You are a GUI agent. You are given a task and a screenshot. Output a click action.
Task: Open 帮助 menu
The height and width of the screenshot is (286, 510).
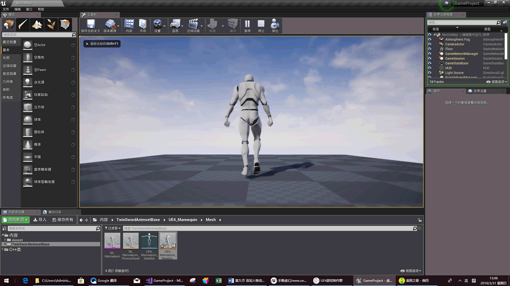[41, 9]
